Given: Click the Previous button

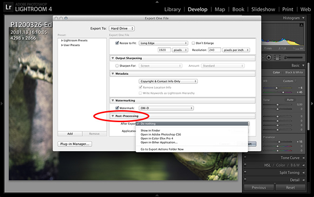Looking at the screenshot, I should pyautogui.click(x=259, y=187).
